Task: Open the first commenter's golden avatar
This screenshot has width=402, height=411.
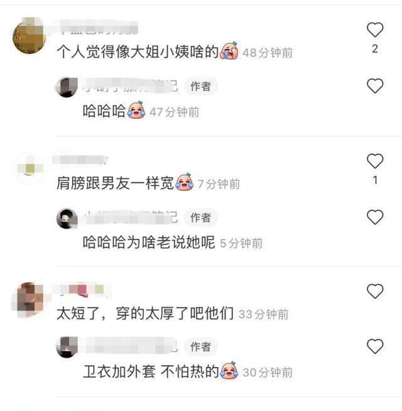Action: tap(29, 36)
